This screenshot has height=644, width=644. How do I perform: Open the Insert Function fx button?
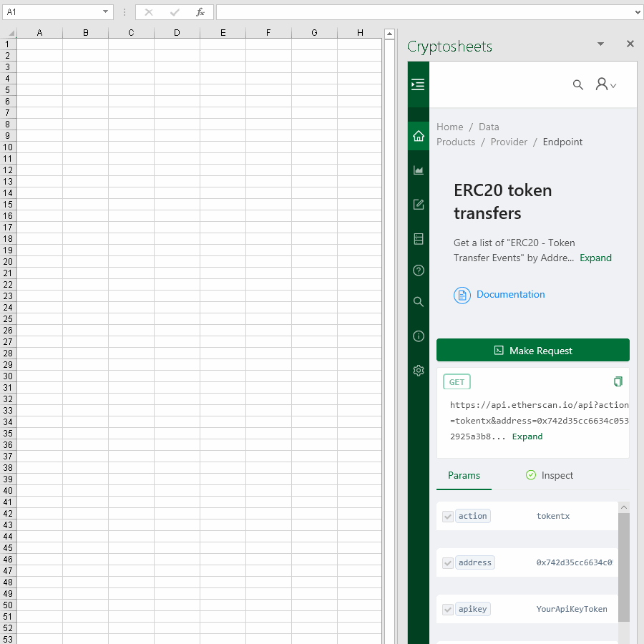pyautogui.click(x=200, y=12)
